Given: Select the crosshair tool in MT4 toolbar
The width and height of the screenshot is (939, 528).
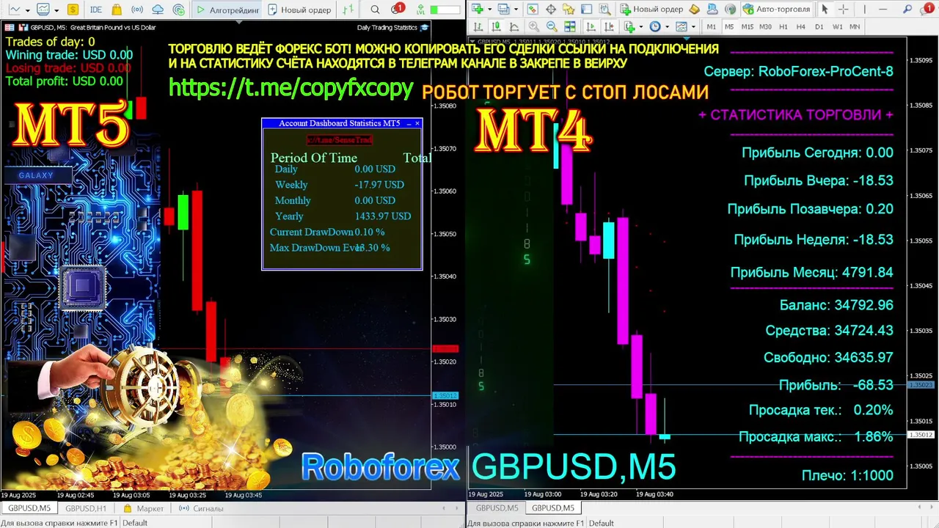Looking at the screenshot, I should [844, 10].
